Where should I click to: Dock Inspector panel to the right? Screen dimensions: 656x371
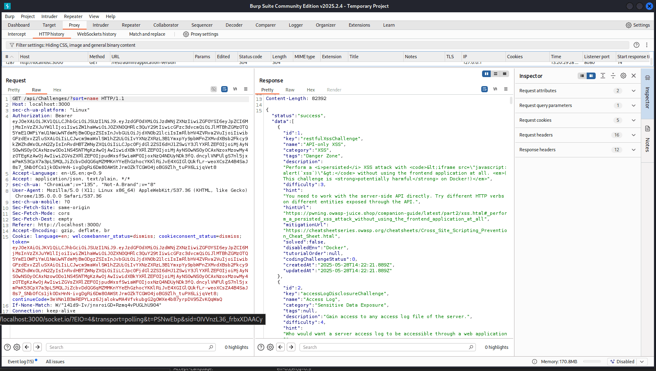click(591, 76)
